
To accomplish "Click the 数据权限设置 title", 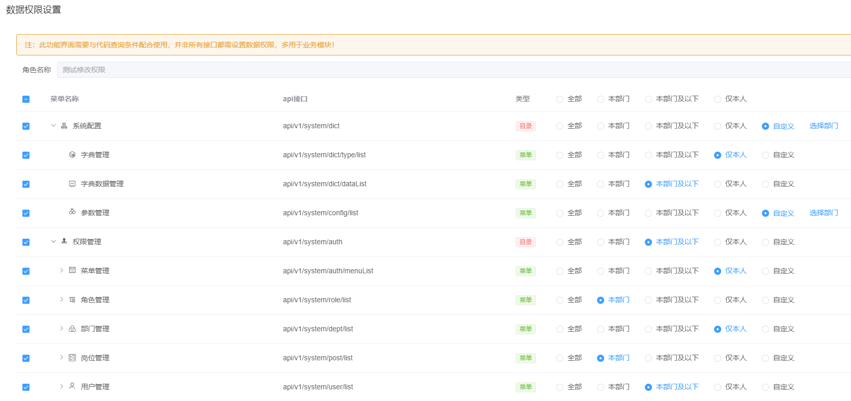I will [x=34, y=10].
